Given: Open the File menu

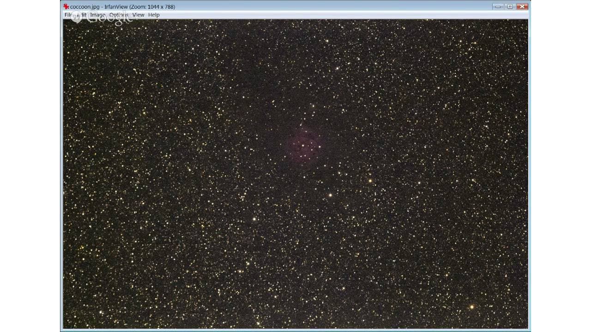Looking at the screenshot, I should [68, 15].
